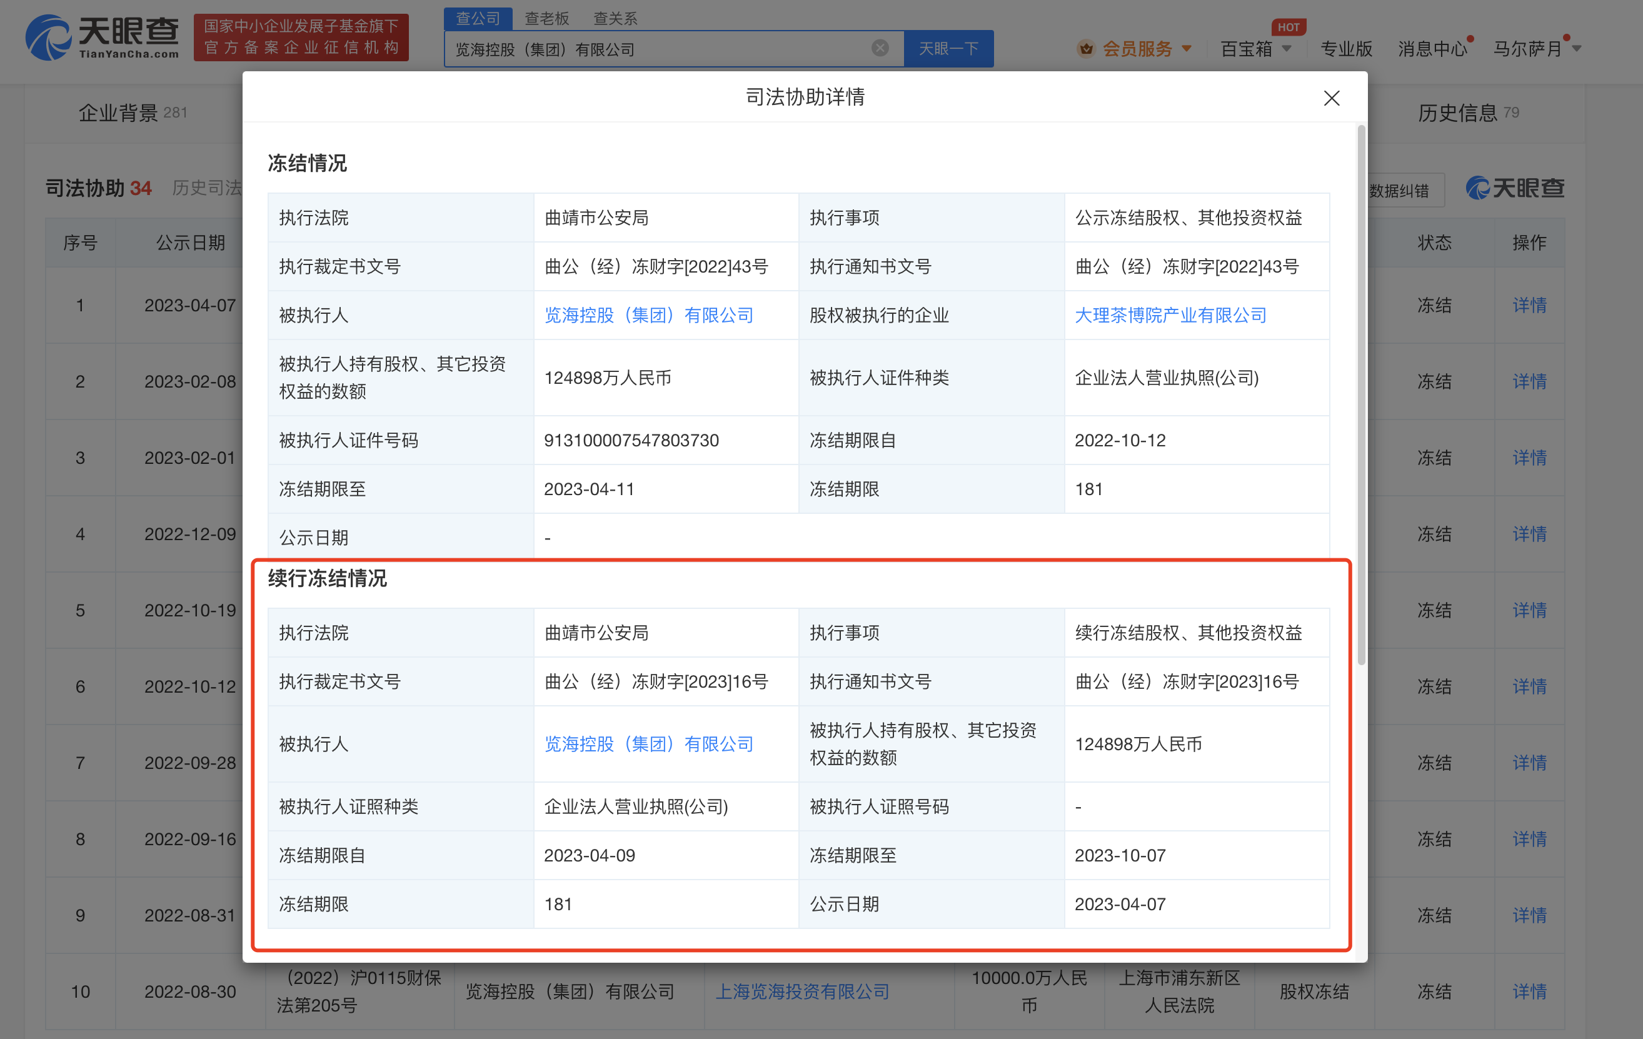
Task: Open 览海控股 link in 冻结情况 table
Action: click(x=648, y=315)
